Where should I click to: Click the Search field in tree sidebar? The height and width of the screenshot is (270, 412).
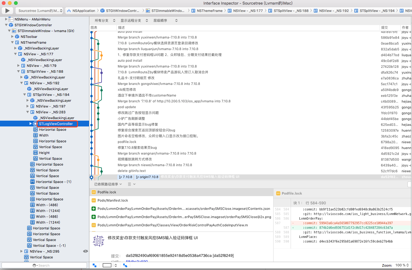44,265
